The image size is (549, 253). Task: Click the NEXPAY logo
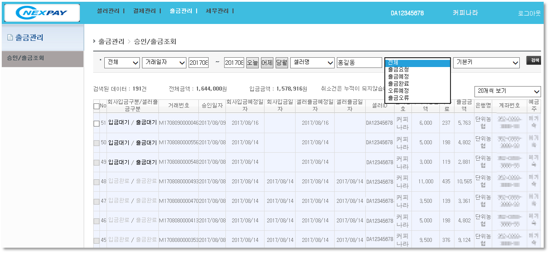[42, 13]
